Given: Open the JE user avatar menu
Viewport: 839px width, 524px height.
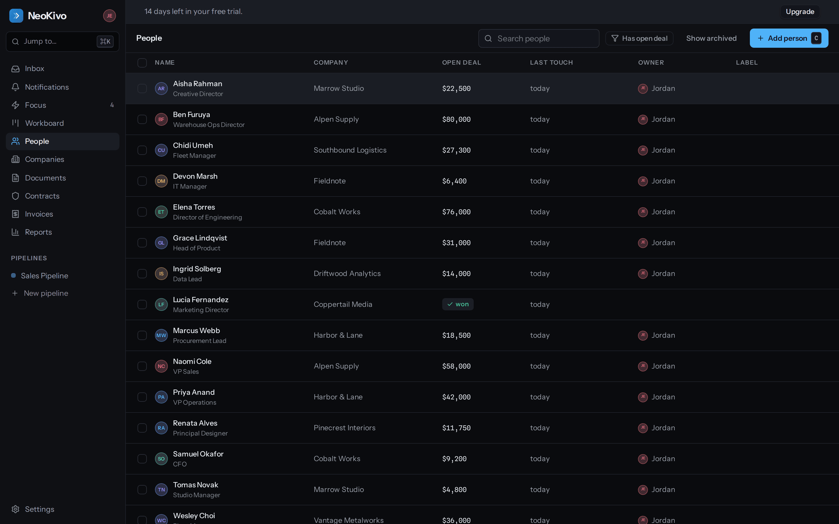Looking at the screenshot, I should tap(109, 16).
